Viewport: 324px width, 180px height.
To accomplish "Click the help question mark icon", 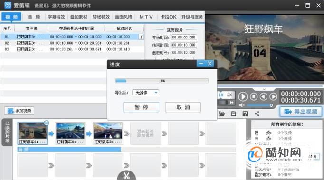I will pyautogui.click(x=245, y=114).
